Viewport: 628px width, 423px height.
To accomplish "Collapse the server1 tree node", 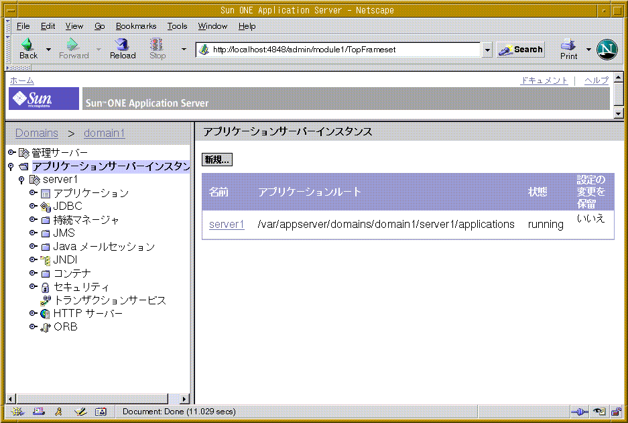I will pyautogui.click(x=21, y=180).
